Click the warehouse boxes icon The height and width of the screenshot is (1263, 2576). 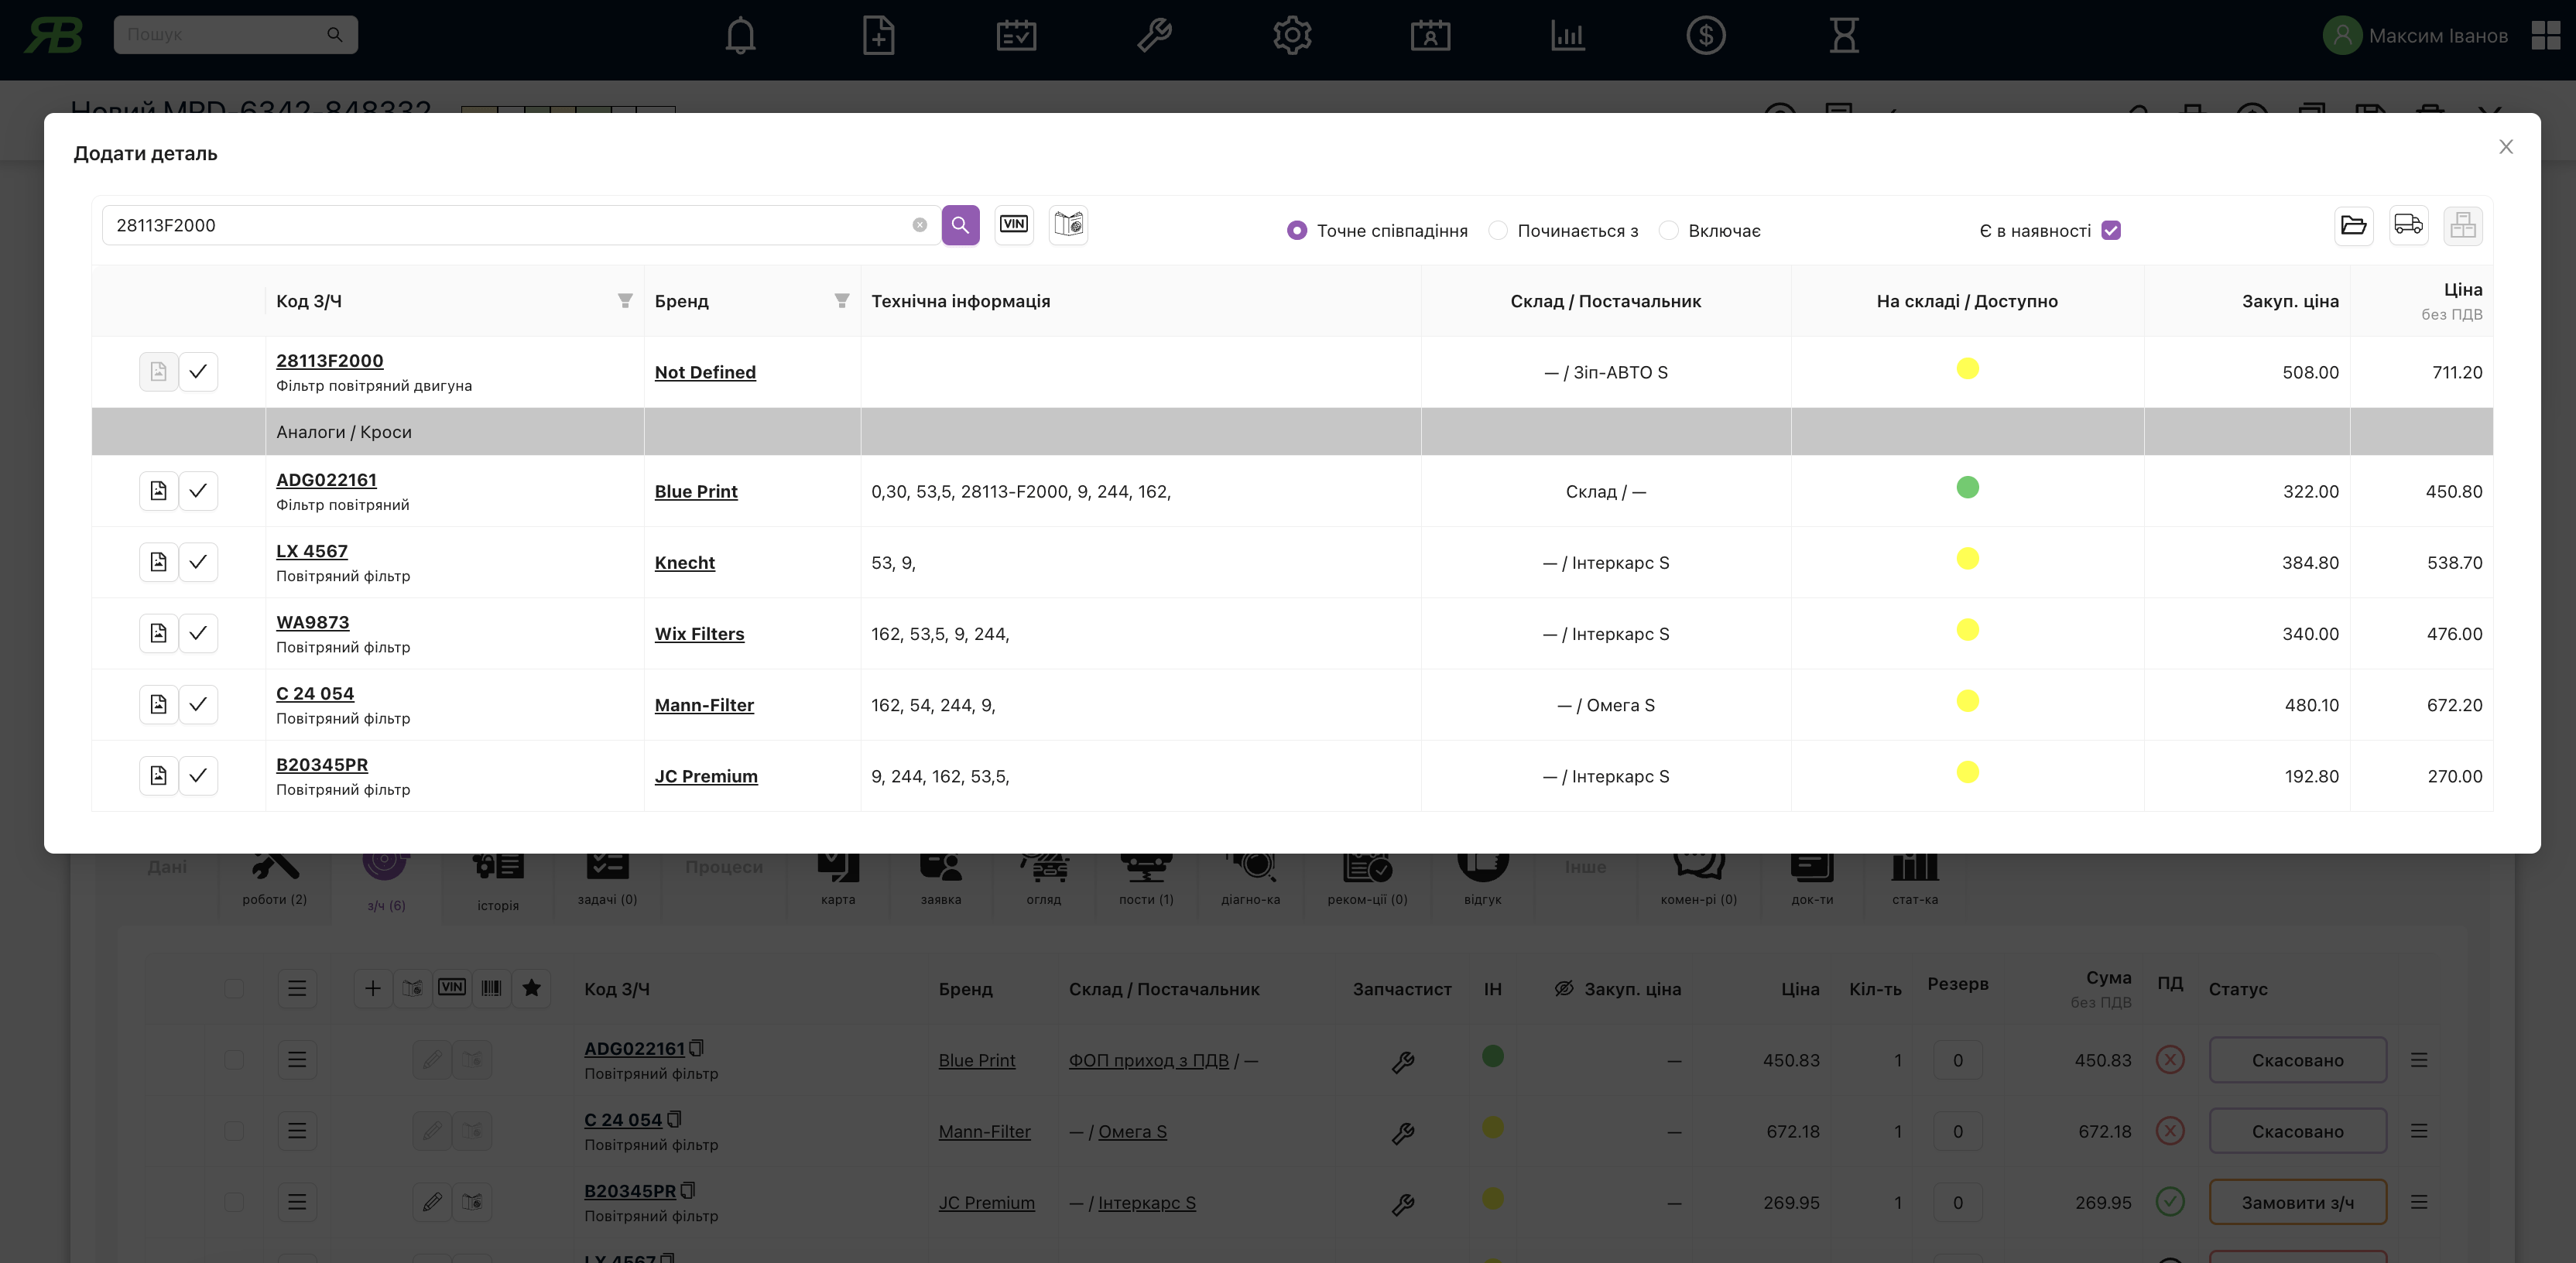(2463, 225)
